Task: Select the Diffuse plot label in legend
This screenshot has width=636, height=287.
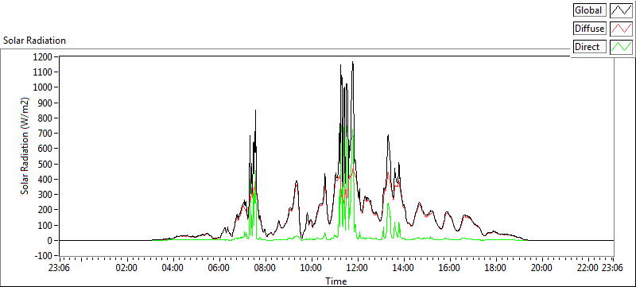Action: (x=589, y=29)
